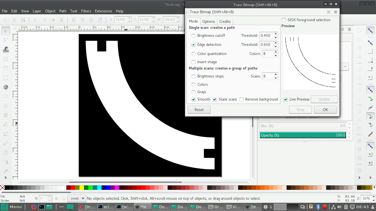This screenshot has height=211, width=376.
Task: Open the layer (root) dropdown
Action: pos(77,198)
